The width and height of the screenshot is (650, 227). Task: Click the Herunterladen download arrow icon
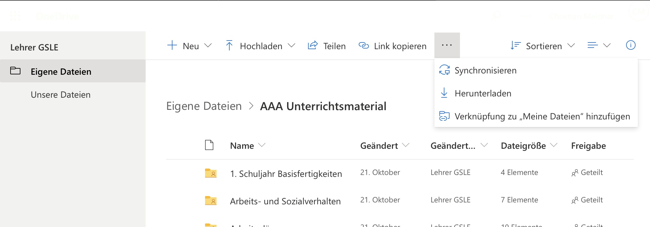(x=444, y=93)
